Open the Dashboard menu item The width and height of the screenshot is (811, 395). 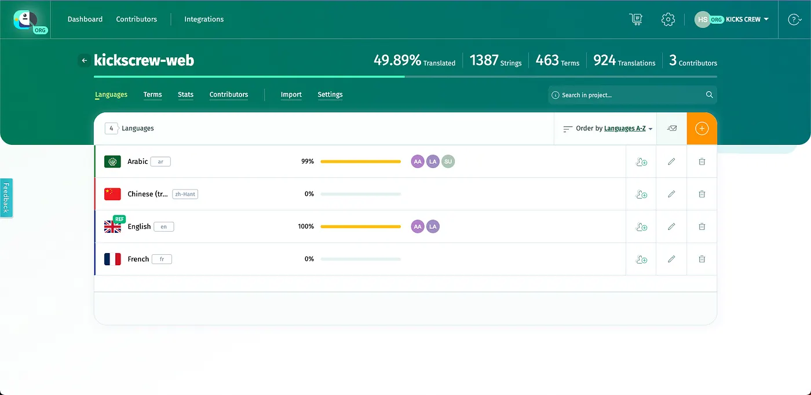coord(85,19)
